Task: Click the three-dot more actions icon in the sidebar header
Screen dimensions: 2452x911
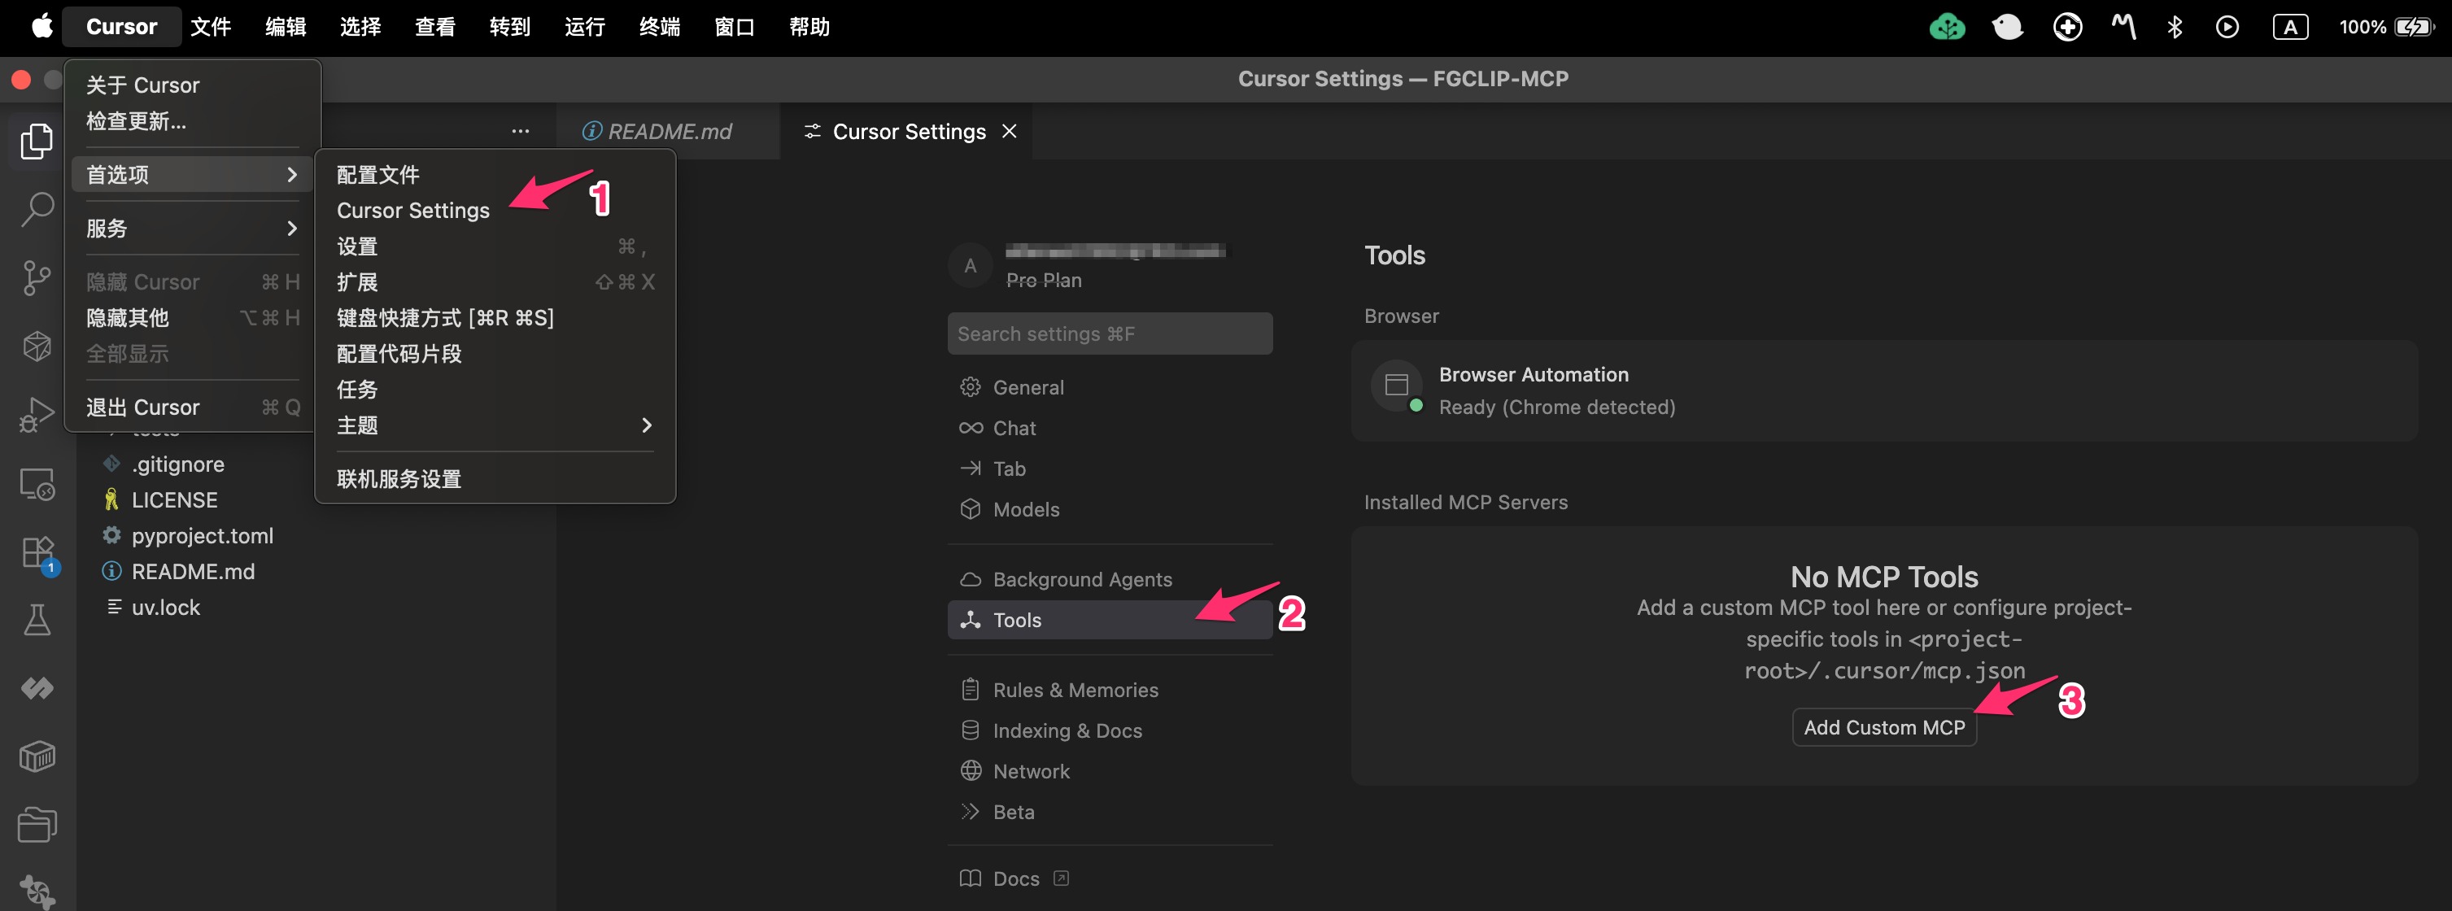Action: pyautogui.click(x=520, y=132)
